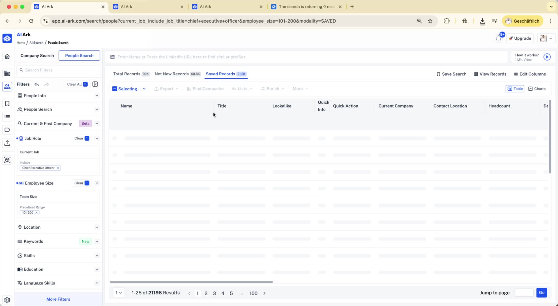558x306 pixels.
Task: Toggle the Selecting checkbox
Action: [x=115, y=89]
